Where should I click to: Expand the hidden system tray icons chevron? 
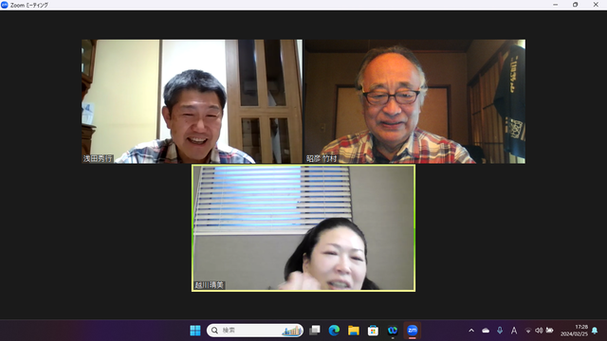pos(471,331)
